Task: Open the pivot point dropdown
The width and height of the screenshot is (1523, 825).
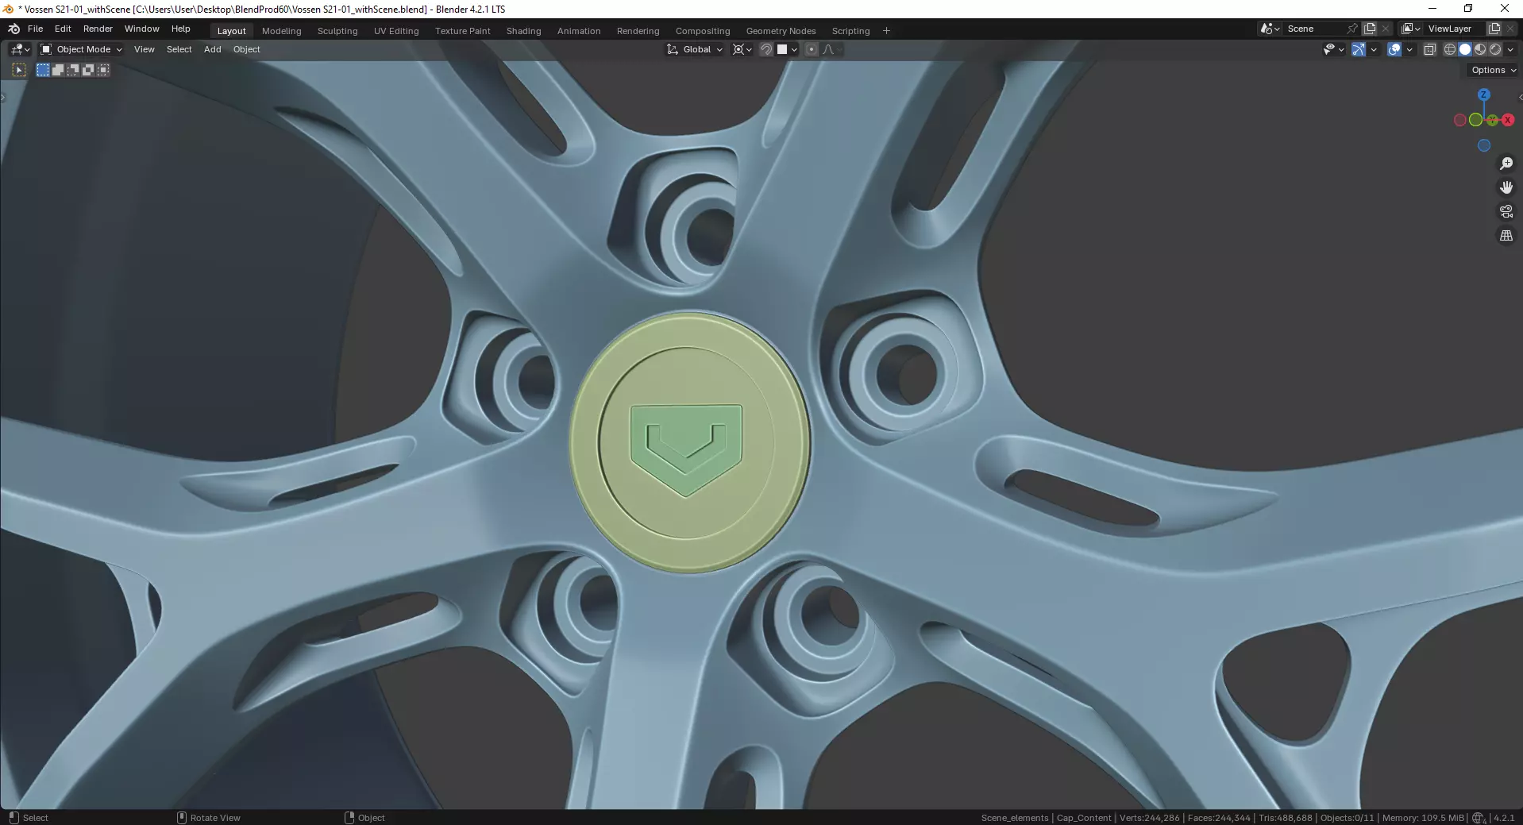Action: tap(742, 49)
